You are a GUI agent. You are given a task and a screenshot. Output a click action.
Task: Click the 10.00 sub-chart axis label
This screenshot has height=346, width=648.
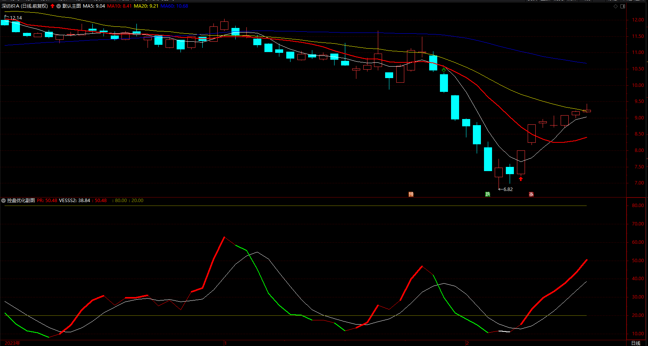pos(638,334)
